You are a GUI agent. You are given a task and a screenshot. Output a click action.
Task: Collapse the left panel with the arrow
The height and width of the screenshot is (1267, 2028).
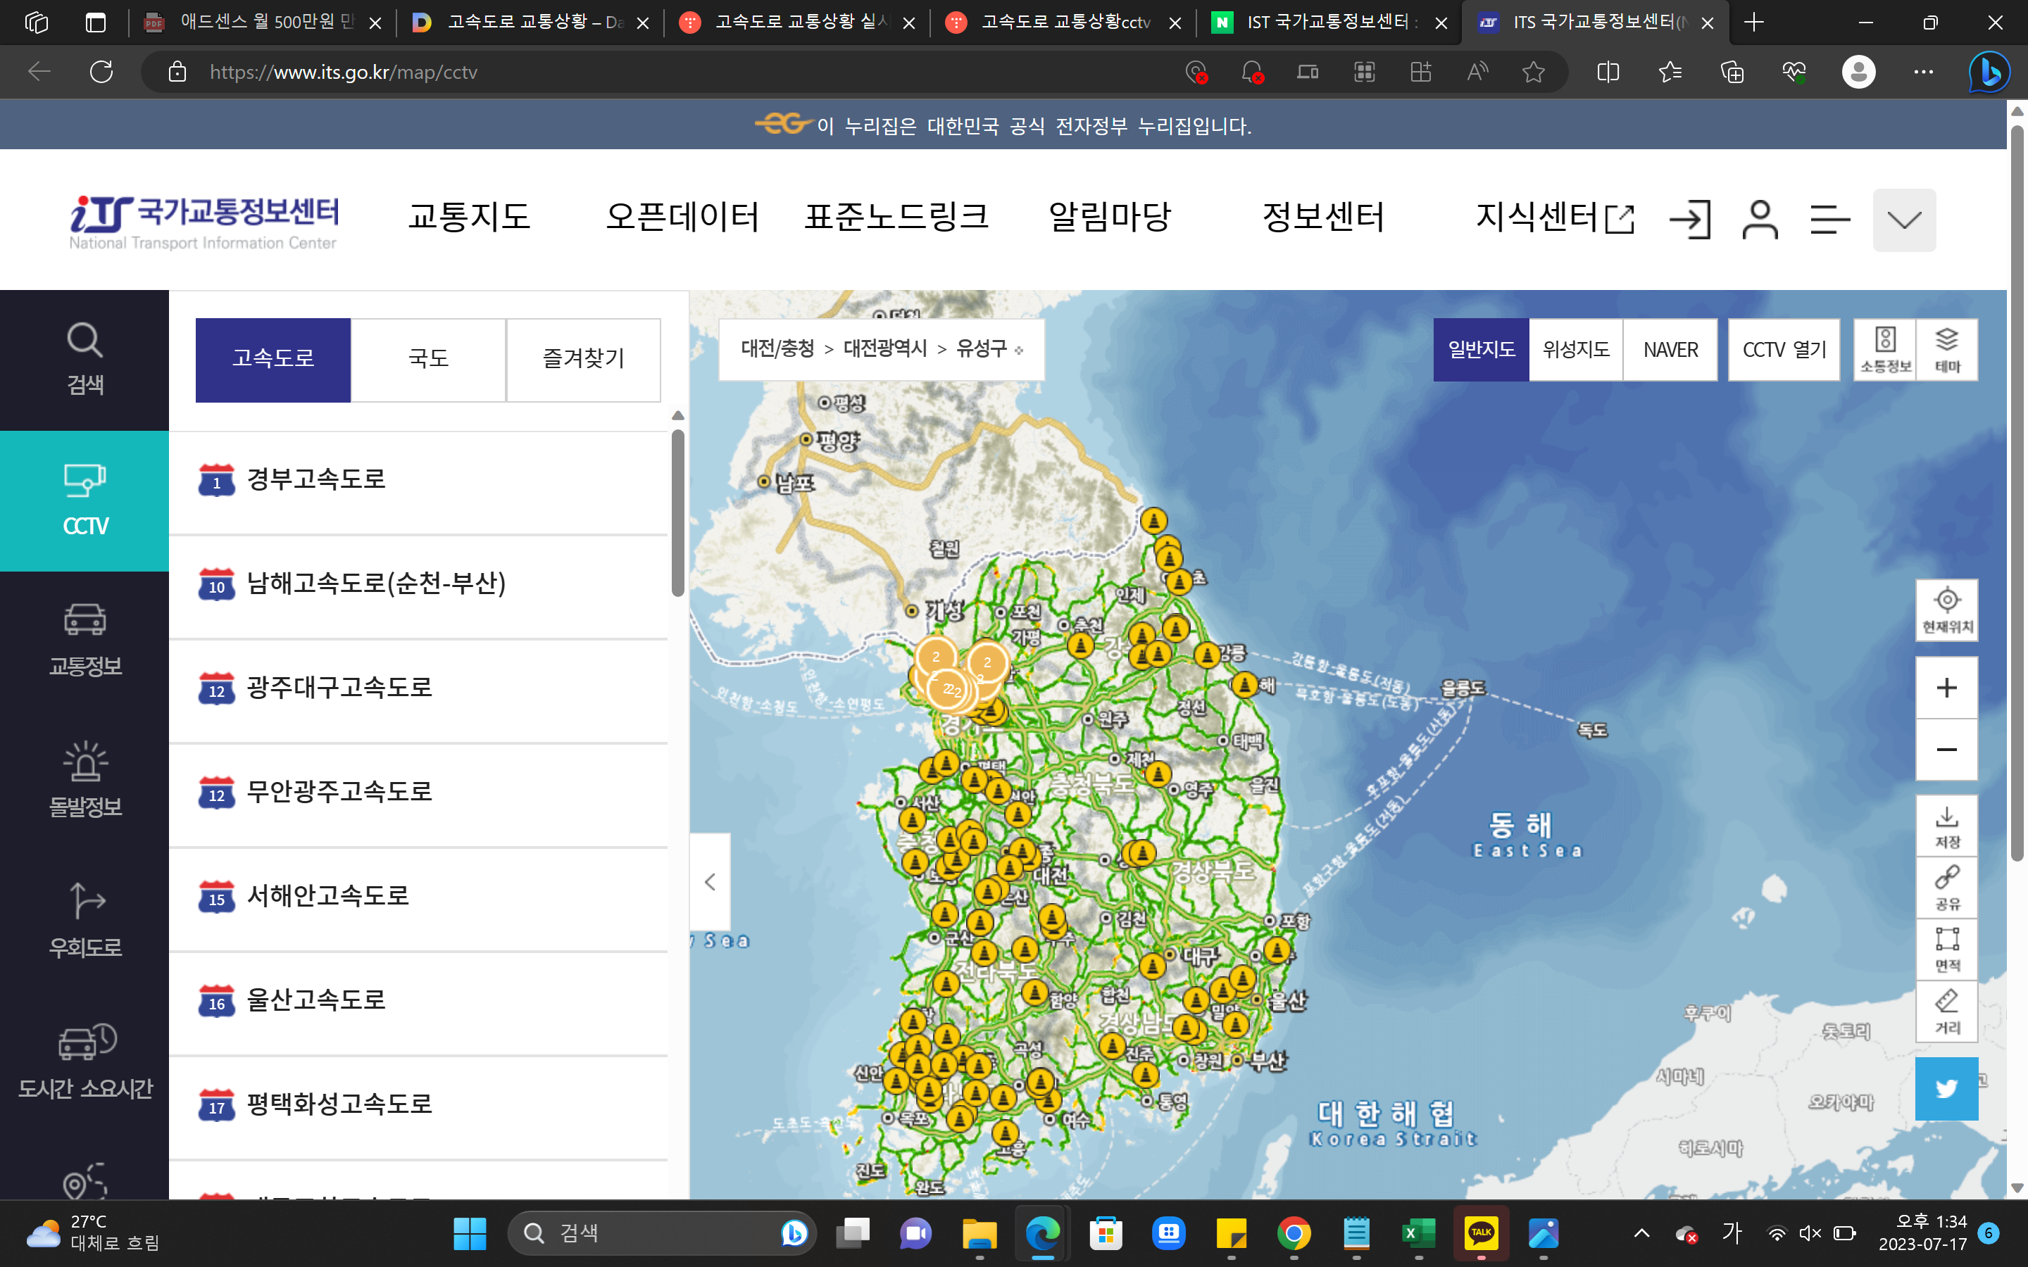tap(710, 881)
